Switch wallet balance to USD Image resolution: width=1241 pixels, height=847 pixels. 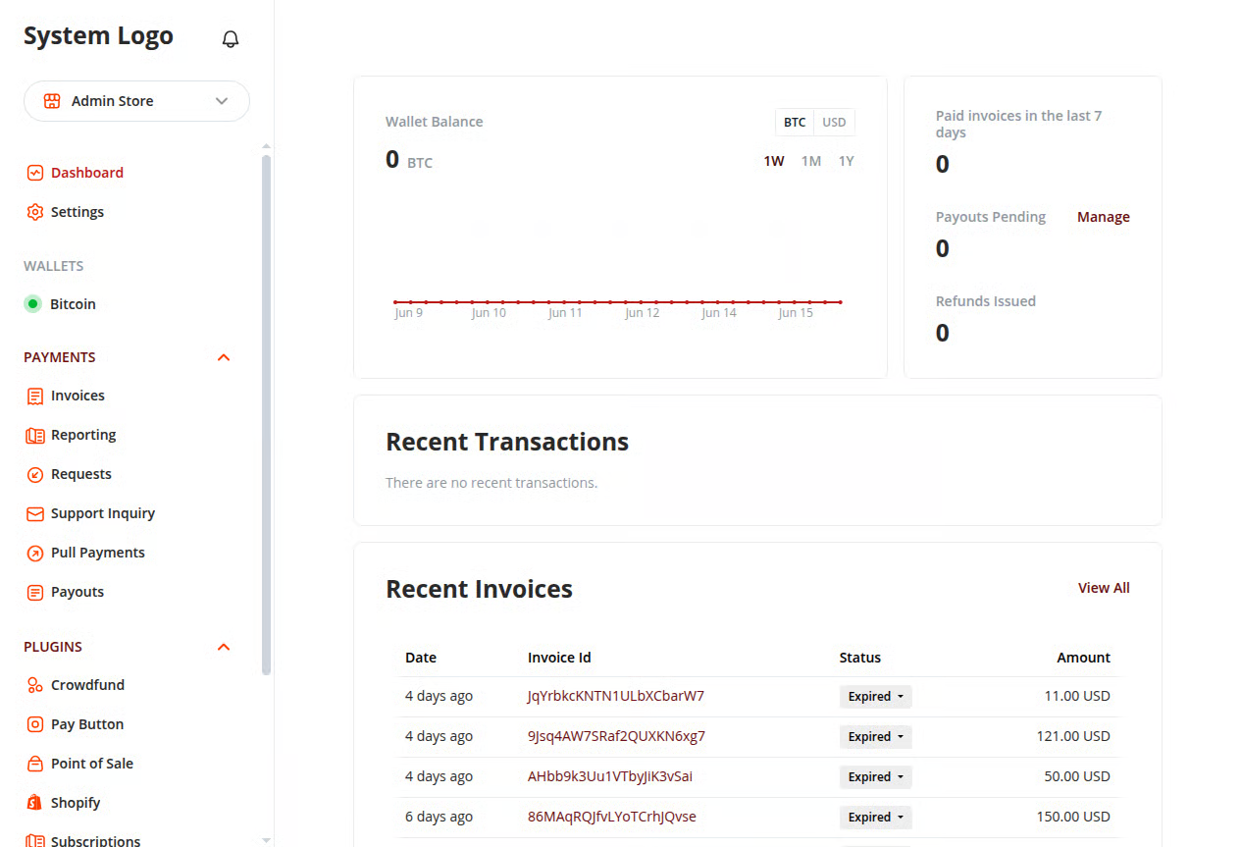pos(834,123)
